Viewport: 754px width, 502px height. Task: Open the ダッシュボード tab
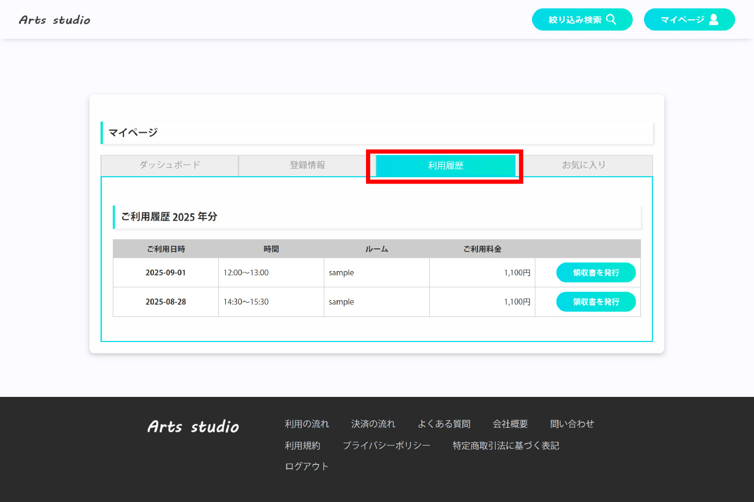pyautogui.click(x=170, y=165)
